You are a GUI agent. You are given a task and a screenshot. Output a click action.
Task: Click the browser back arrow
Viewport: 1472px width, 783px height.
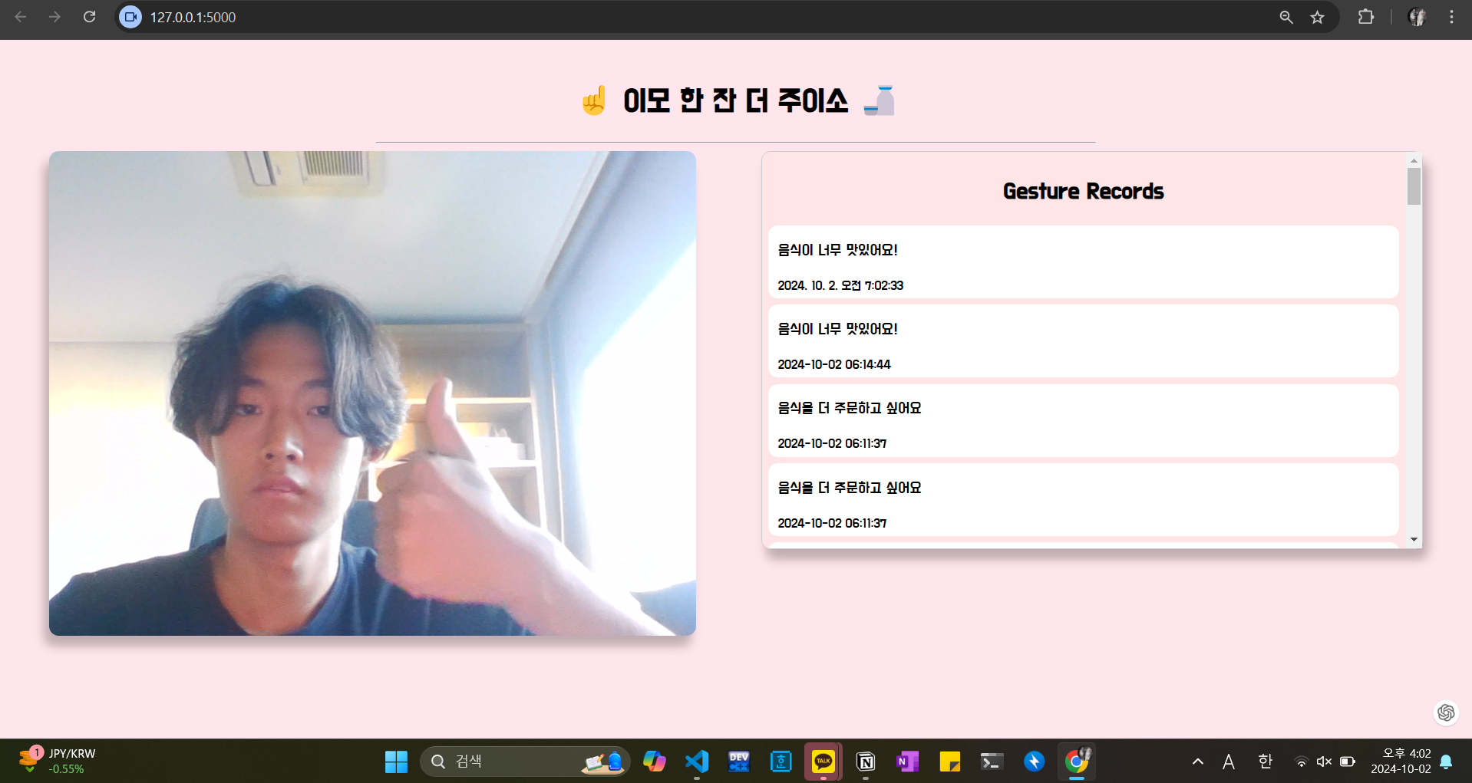[21, 17]
